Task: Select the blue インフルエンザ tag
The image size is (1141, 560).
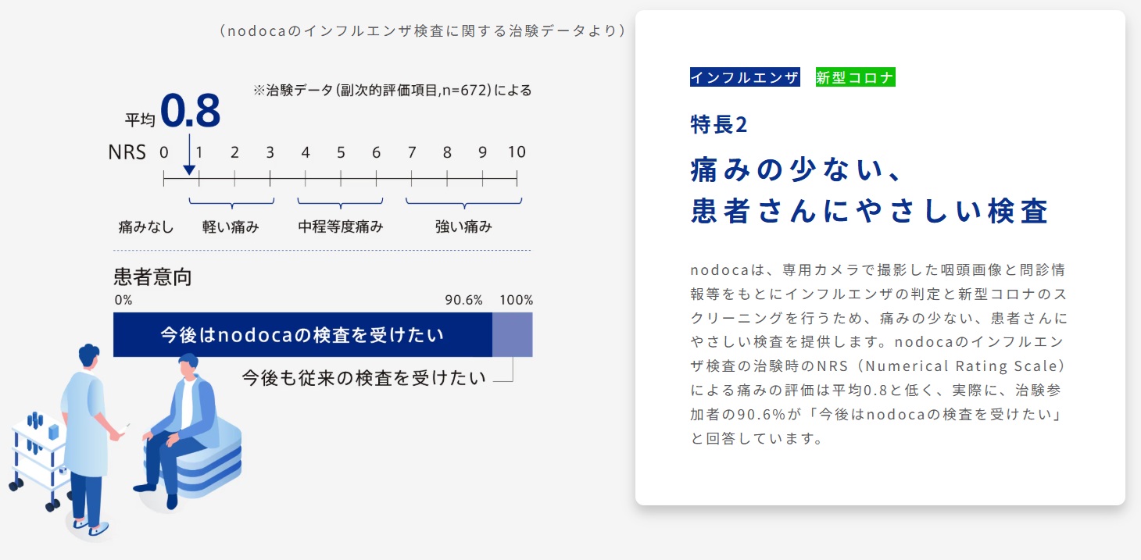Action: click(745, 77)
